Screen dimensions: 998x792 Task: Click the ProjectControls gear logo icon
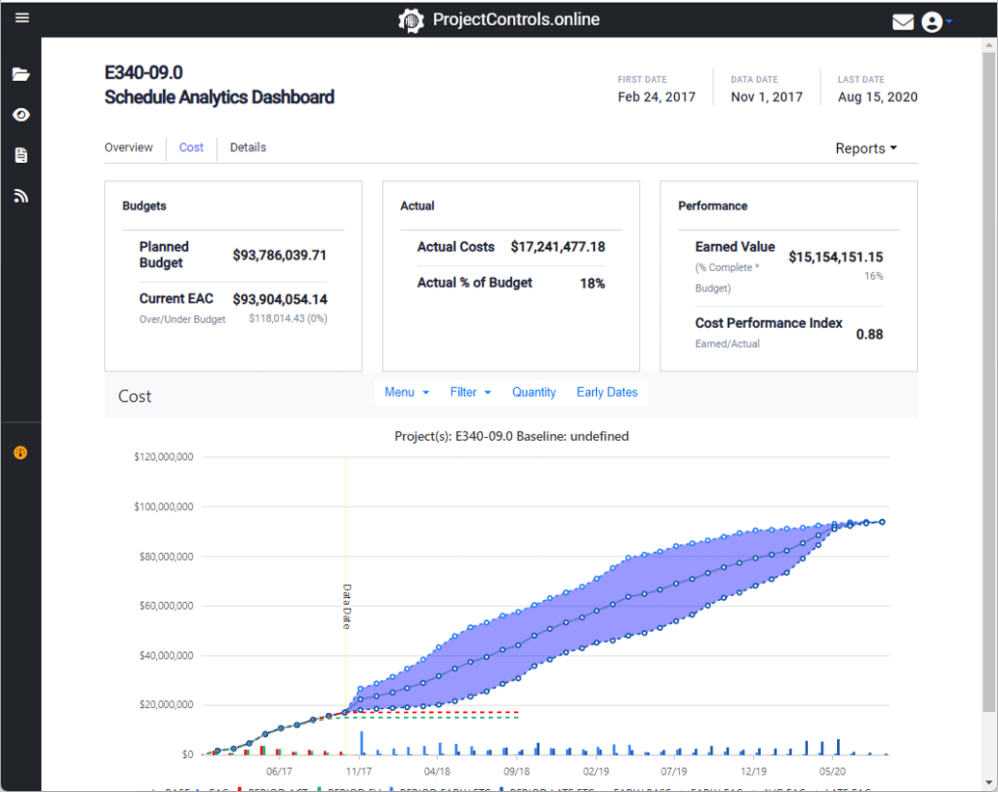coord(412,20)
